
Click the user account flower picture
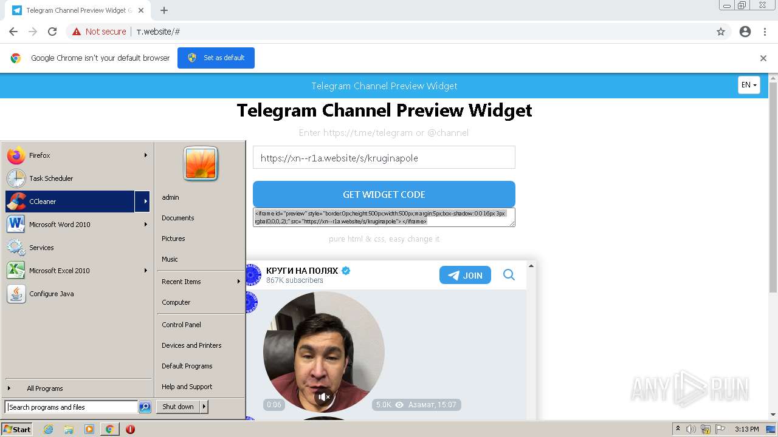click(x=201, y=164)
